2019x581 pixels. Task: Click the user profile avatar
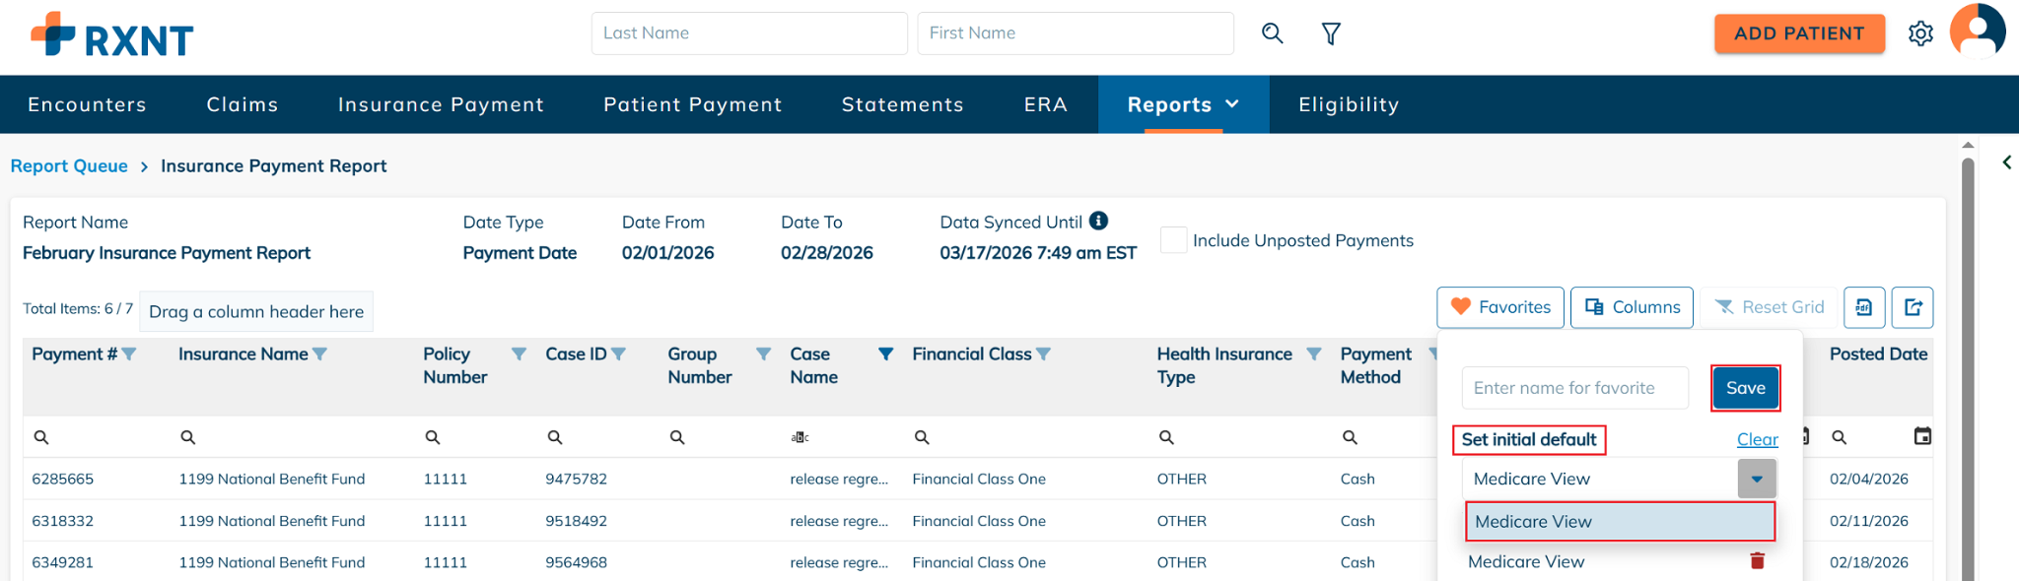1978,32
